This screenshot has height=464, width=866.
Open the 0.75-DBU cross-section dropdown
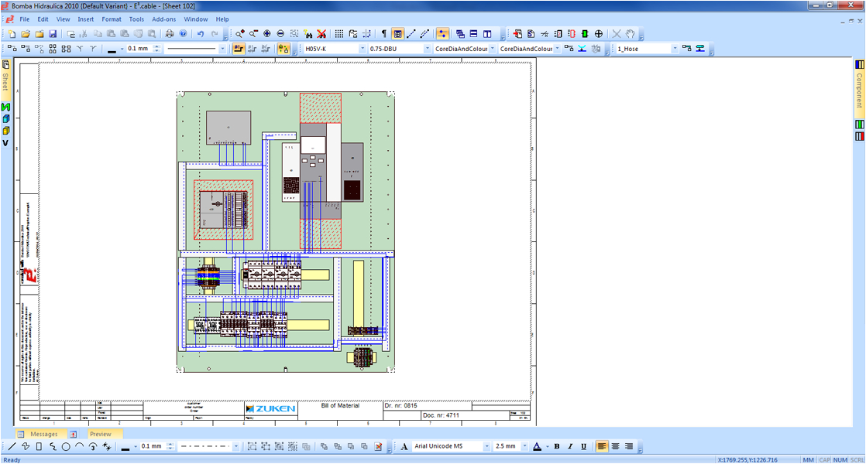[427, 48]
